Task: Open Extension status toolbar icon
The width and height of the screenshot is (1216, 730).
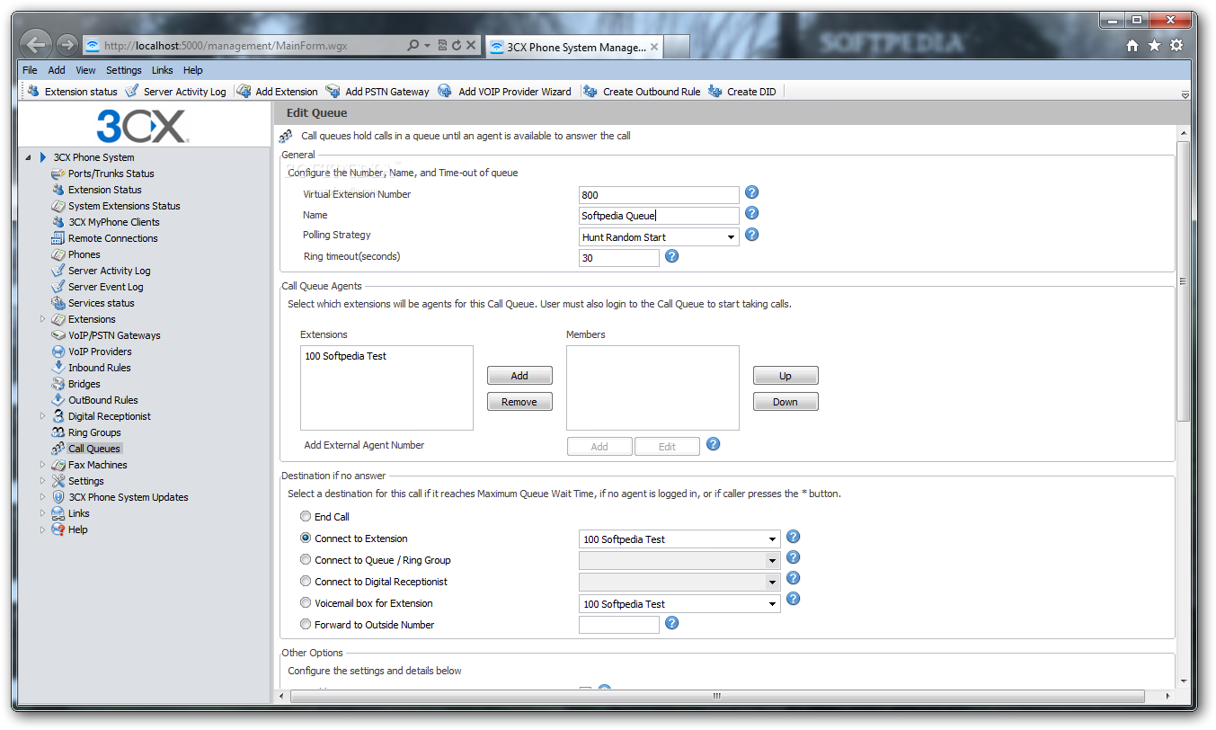Action: pos(34,91)
